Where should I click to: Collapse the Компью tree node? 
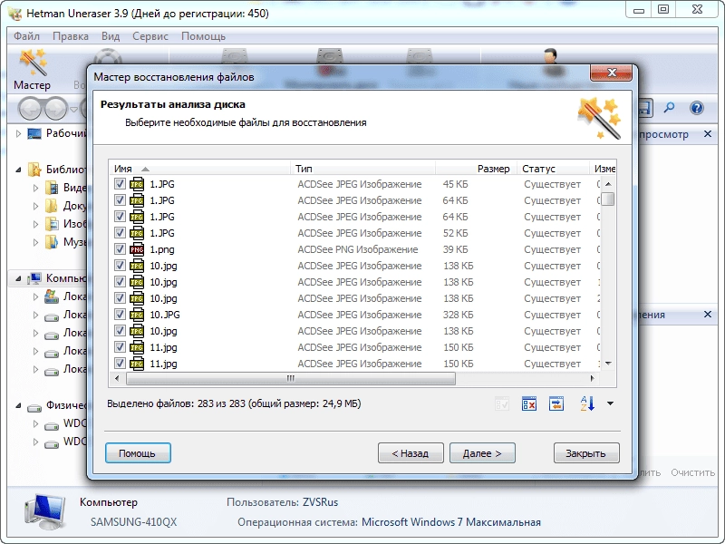click(18, 278)
